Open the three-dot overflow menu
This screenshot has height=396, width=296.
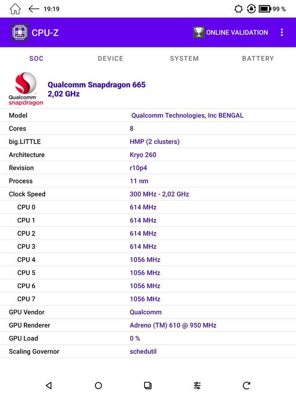(x=282, y=33)
